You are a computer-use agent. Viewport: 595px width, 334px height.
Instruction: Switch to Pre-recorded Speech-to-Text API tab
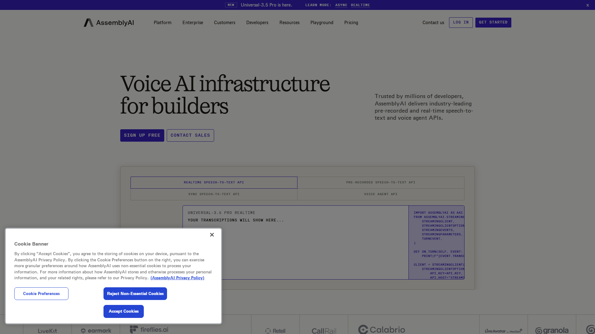coord(381,182)
